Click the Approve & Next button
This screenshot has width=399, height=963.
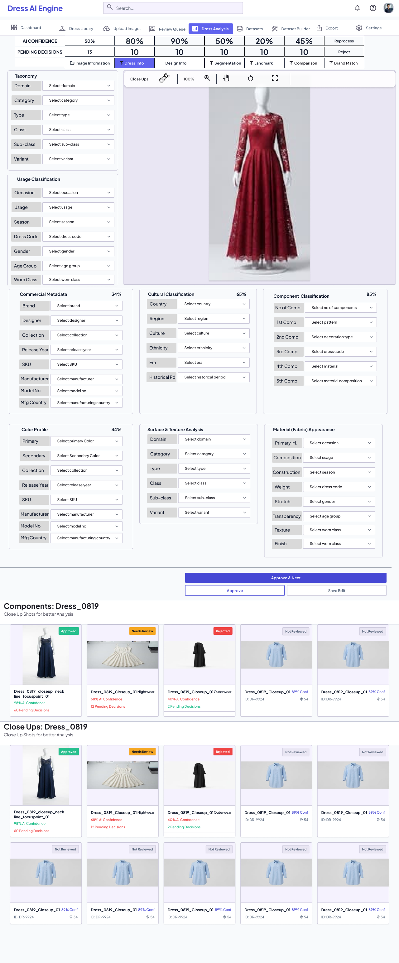pos(286,578)
